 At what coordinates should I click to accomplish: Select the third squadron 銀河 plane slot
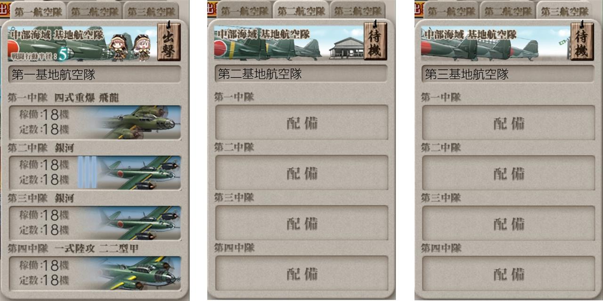[x=95, y=223]
